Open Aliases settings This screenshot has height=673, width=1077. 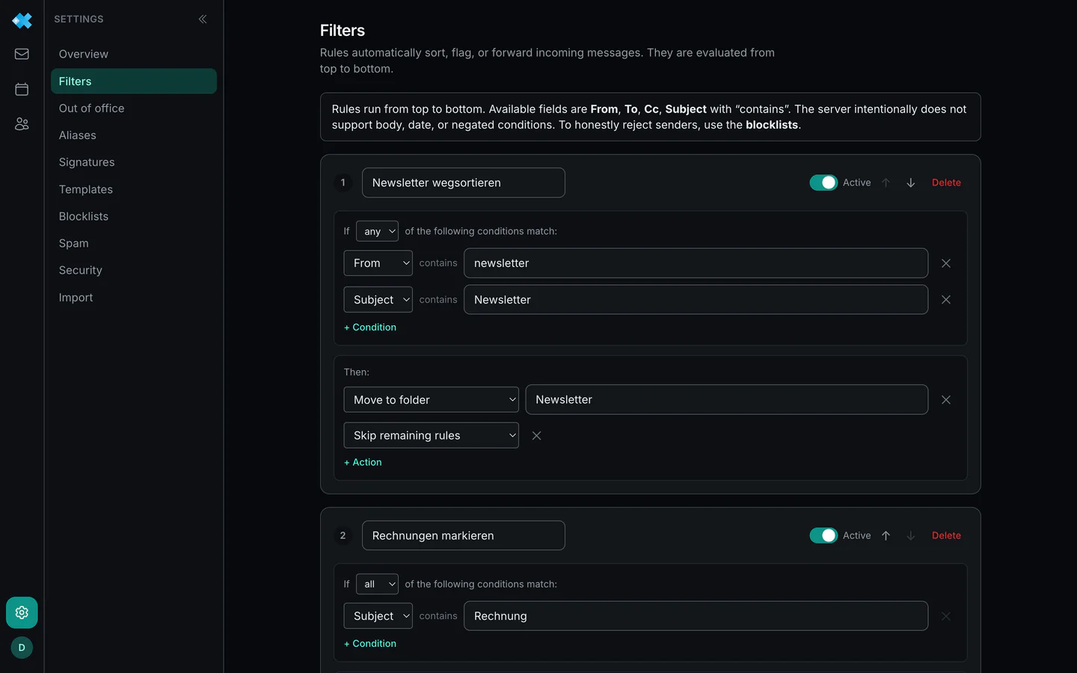pos(134,135)
